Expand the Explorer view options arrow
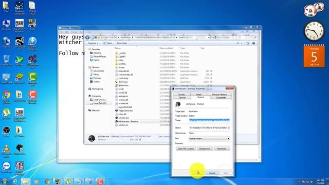The height and width of the screenshot is (185, 329). 242,43
